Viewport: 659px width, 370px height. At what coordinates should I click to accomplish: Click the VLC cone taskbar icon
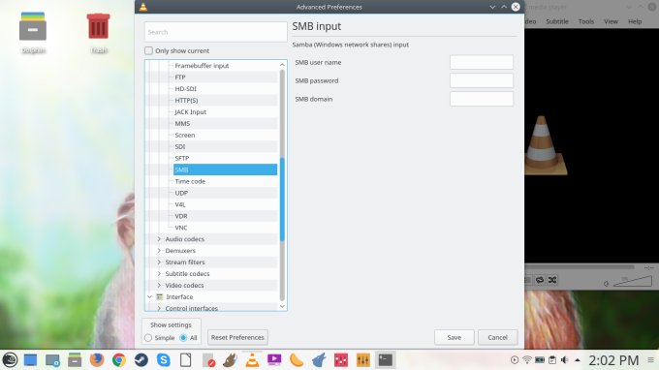[252, 360]
